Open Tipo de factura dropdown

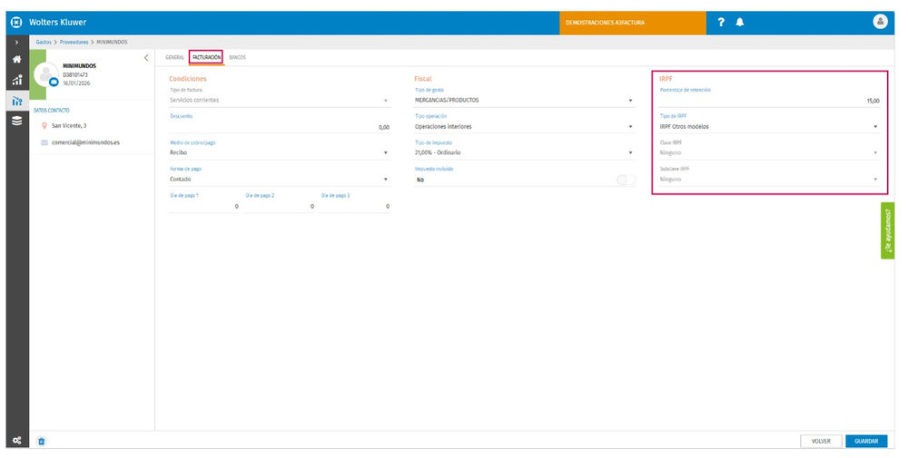click(x=280, y=101)
